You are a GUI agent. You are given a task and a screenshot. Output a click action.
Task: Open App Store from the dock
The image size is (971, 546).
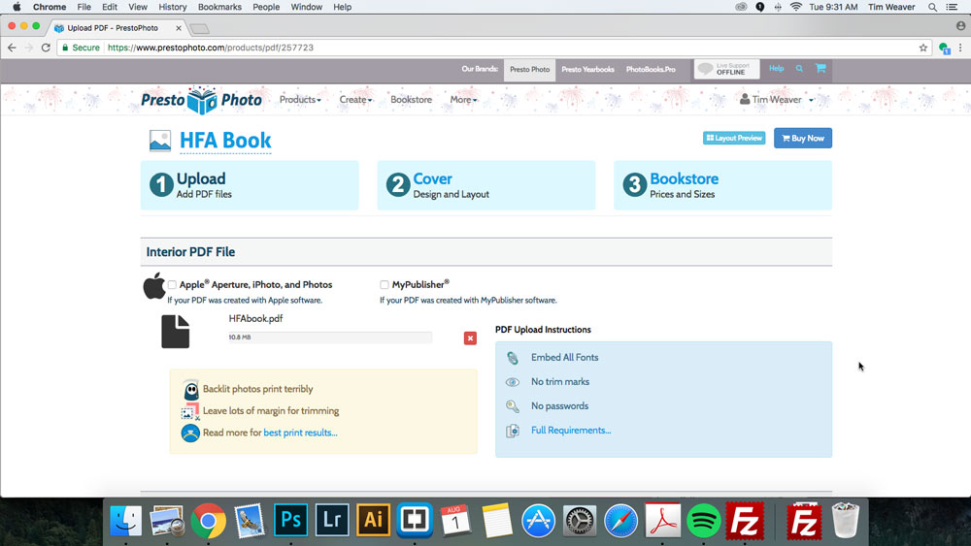[538, 521]
